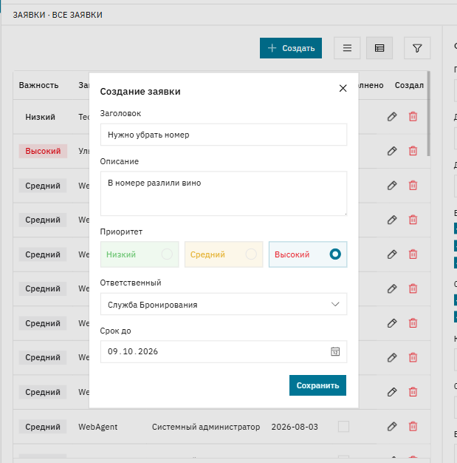Close the Создание заявки dialog
Viewport: 457px width, 463px height.
(343, 88)
